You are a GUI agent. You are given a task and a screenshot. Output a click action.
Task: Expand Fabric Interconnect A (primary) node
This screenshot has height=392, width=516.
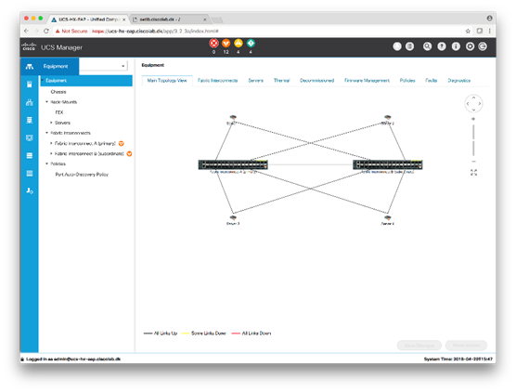pos(51,143)
